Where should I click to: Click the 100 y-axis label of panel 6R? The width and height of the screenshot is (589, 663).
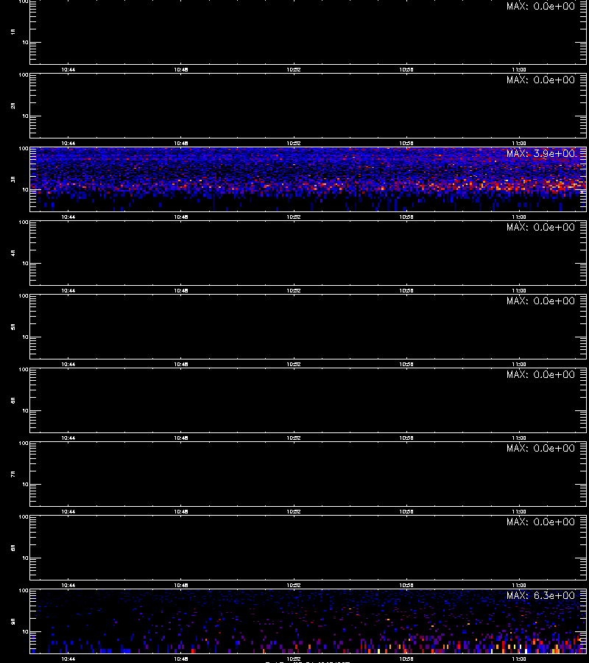click(x=24, y=370)
